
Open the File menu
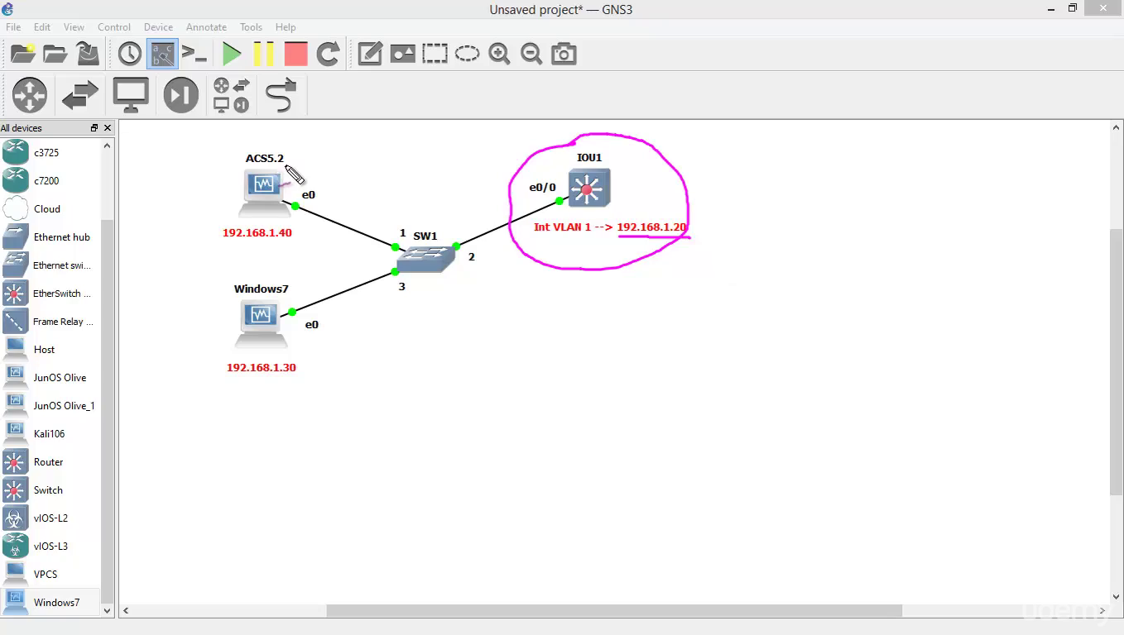(13, 27)
